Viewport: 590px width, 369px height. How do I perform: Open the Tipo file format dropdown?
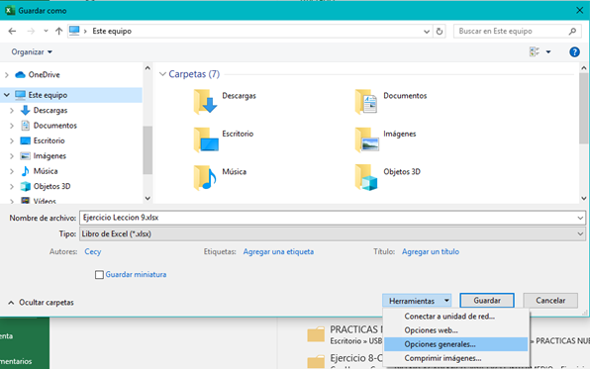(333, 233)
